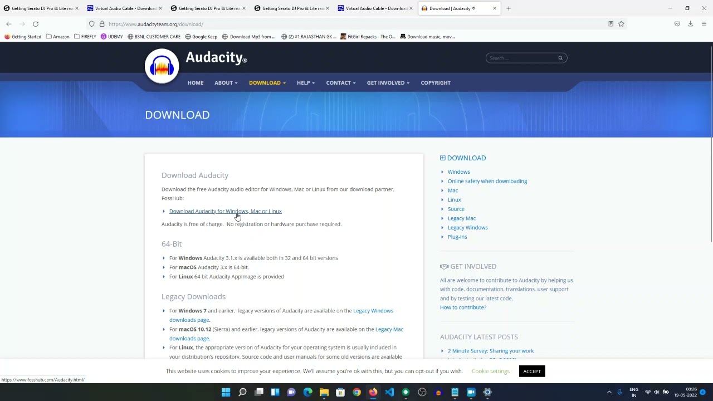The image size is (713, 401).
Task: Open the BSNL CUSTOMER CARE bookmark
Action: (154, 37)
